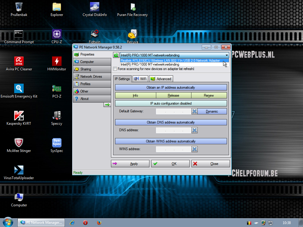Select Realtek RTL8192CU Wireless LAN adapter

[x=174, y=60]
